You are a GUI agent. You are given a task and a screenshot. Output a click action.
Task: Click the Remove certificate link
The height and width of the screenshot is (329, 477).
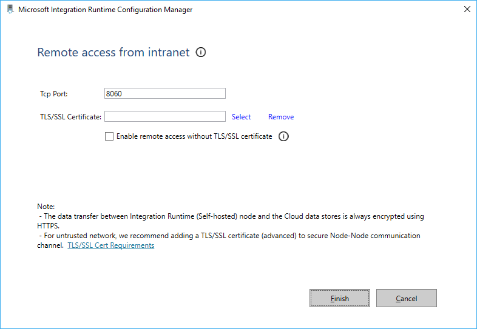click(281, 117)
